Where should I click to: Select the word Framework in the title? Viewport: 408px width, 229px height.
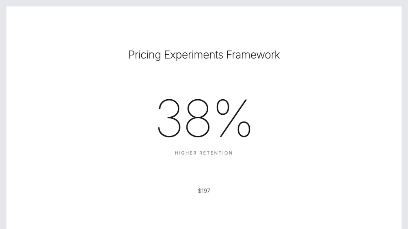tap(253, 55)
